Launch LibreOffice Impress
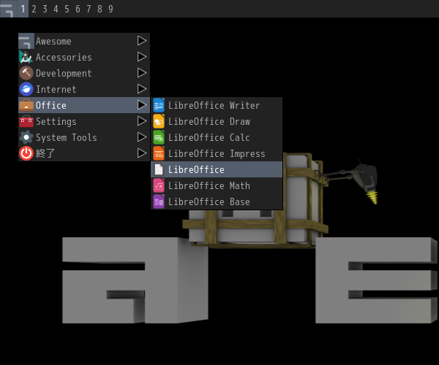 coord(217,153)
